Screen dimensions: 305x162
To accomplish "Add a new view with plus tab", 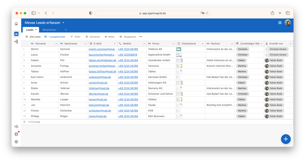I will [66, 30].
